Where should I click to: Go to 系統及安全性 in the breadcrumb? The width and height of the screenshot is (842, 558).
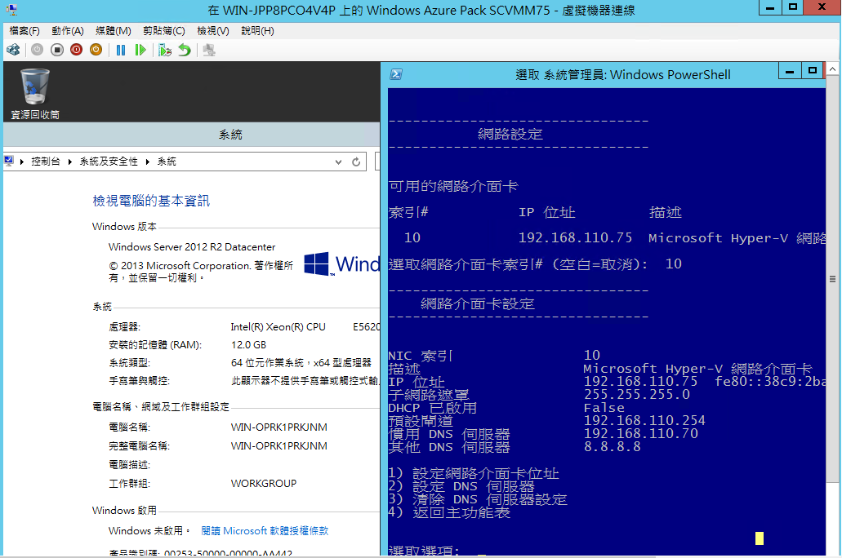pos(109,162)
